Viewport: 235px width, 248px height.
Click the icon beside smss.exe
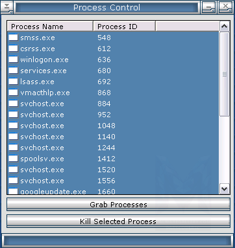(13, 38)
